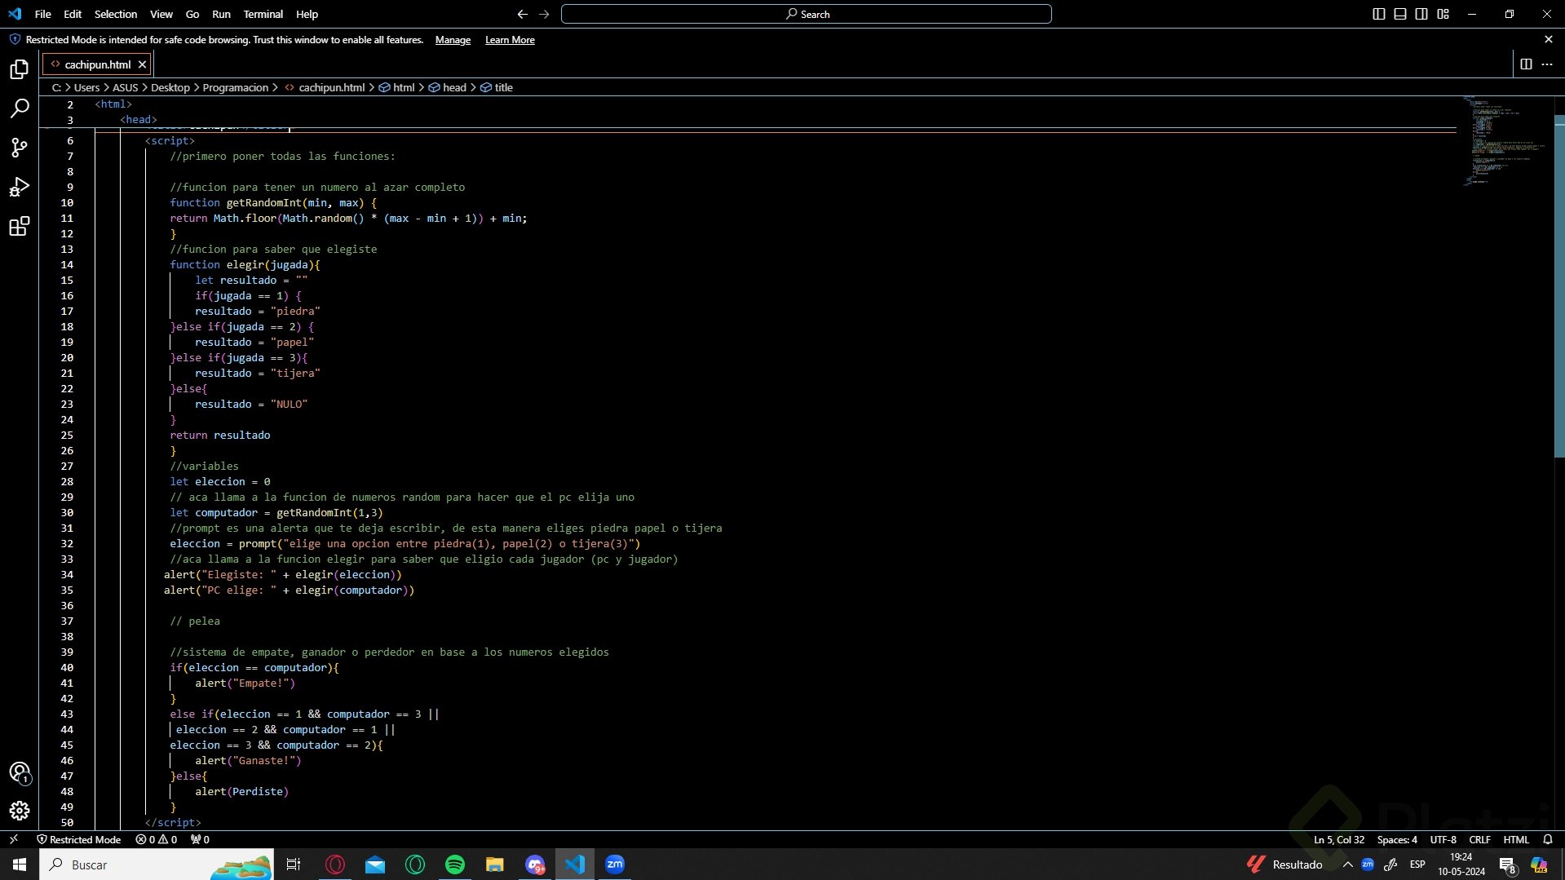Click the vertical editor scrollbar

tap(1559, 285)
